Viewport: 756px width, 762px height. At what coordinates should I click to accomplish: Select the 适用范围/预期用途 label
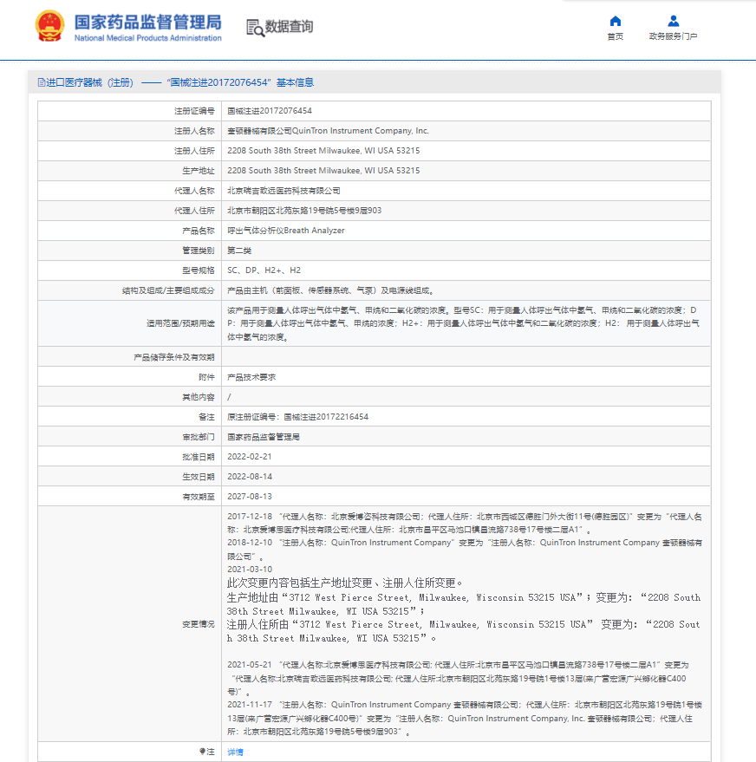(180, 323)
